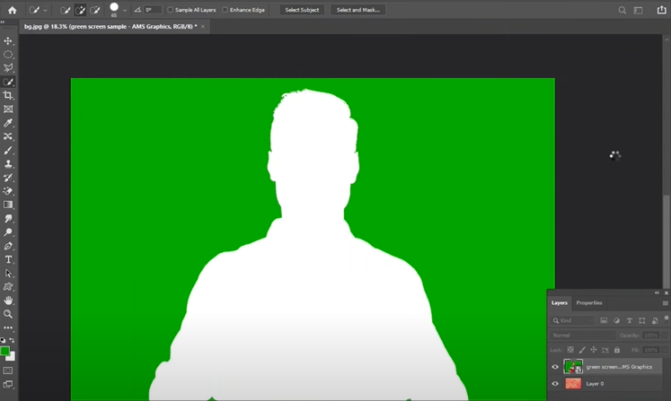The image size is (671, 401).
Task: Go to the Home screen icon
Action: click(12, 10)
